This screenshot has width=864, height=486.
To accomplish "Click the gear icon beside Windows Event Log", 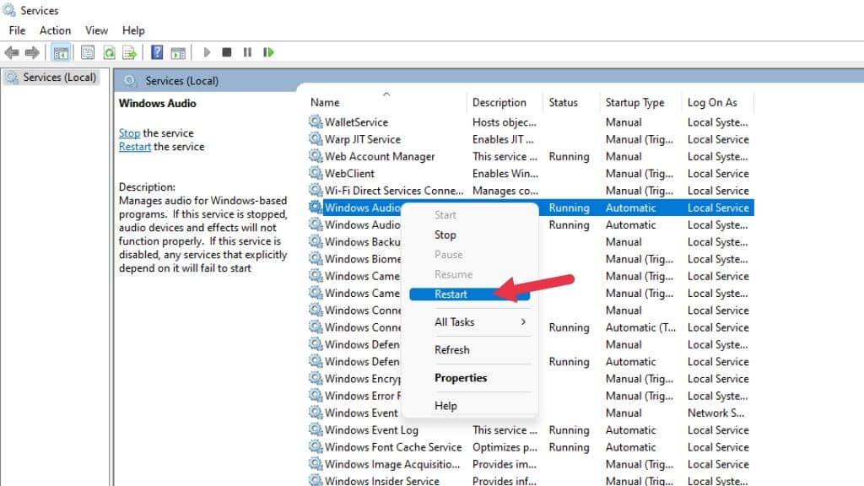I will point(316,429).
